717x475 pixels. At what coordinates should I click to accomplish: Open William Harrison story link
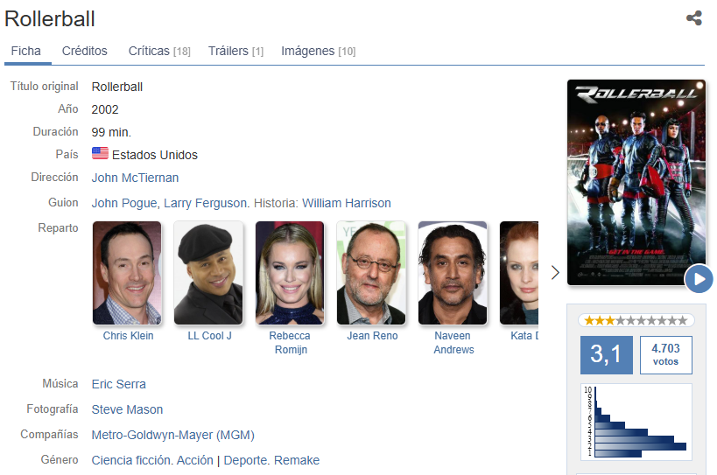[x=346, y=203]
